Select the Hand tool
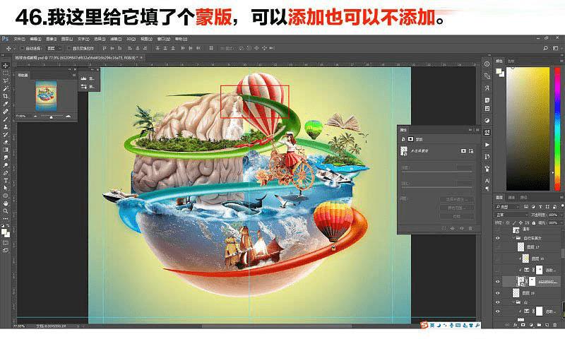Image resolution: width=565 pixels, height=339 pixels. (x=6, y=203)
